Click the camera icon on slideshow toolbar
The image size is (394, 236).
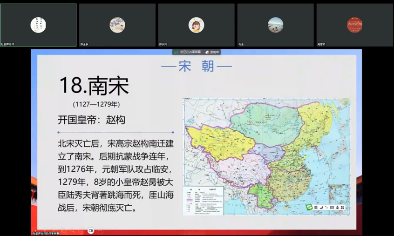(x=91, y=230)
